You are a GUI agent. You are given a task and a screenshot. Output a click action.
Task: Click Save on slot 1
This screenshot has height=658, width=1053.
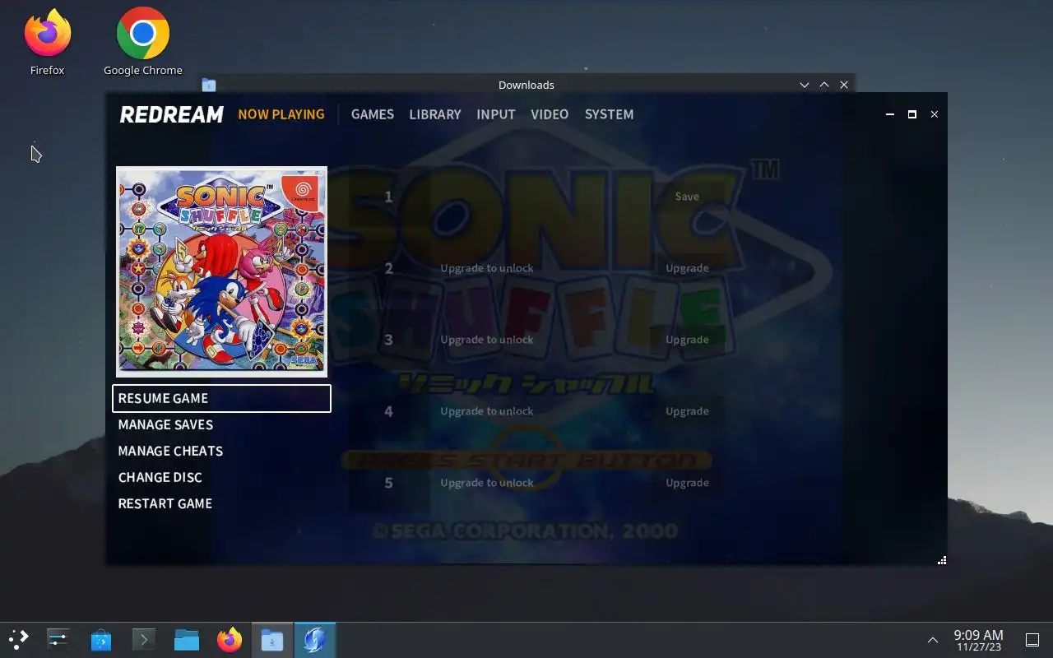point(687,197)
